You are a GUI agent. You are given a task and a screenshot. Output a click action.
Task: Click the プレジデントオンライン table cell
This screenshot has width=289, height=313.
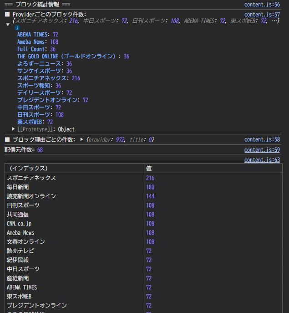74,305
